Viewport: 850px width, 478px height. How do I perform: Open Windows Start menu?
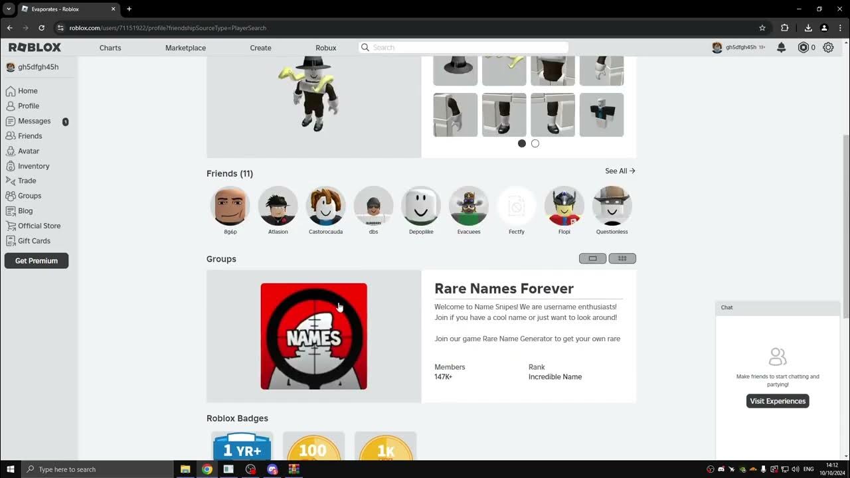[x=10, y=469]
